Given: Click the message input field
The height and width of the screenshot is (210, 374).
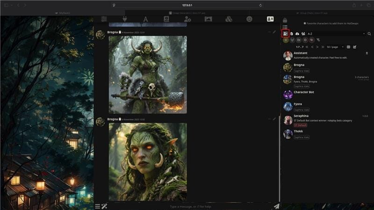Looking at the screenshot, I should (187, 206).
